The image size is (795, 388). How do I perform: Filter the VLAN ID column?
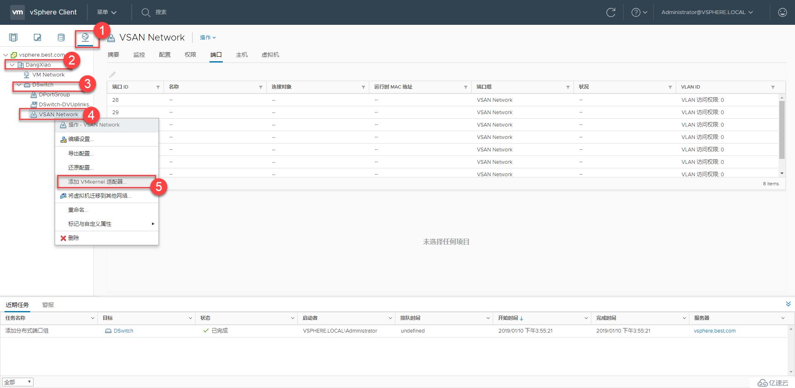(773, 87)
